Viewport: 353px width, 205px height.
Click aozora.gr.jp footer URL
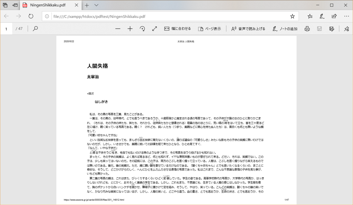point(94,200)
